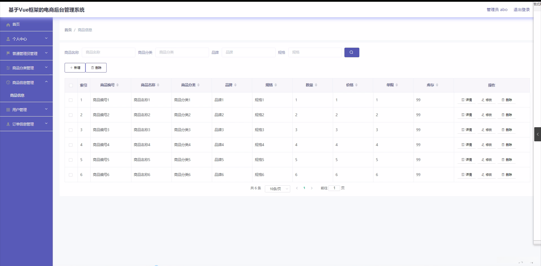541x266 pixels.
Task: Check the row for 商品编号6
Action: (x=71, y=175)
